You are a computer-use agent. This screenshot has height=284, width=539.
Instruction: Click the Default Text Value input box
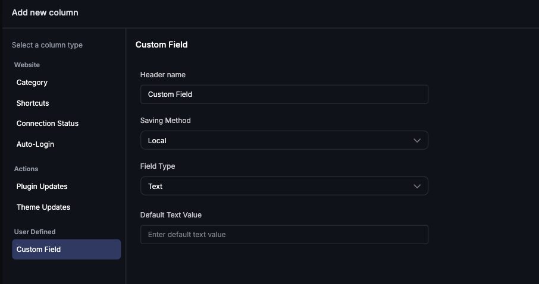click(284, 235)
